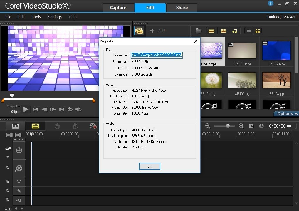The image size is (299, 211).
Task: Open the Track Manager icon
Action: pyautogui.click(x=18, y=135)
